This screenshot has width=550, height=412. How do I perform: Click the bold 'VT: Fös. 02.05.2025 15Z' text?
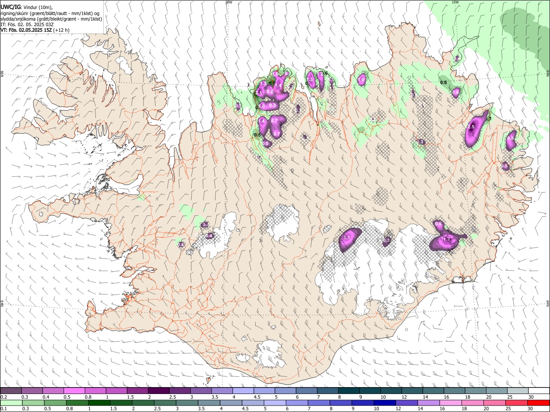tap(26, 30)
